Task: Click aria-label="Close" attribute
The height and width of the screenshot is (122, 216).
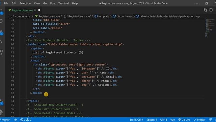Action: click(47, 28)
